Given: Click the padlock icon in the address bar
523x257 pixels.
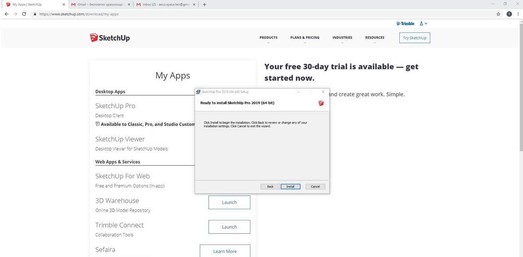Looking at the screenshot, I should click(35, 14).
